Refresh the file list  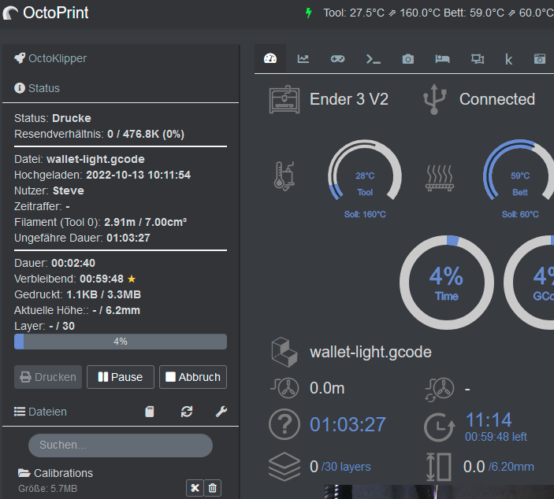click(x=187, y=412)
